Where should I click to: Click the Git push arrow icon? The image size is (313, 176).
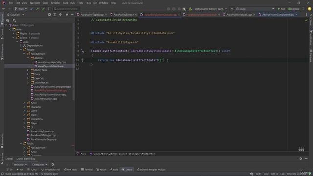[37, 9]
